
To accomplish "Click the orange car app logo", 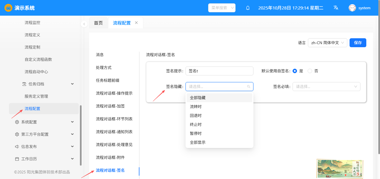I will click(x=8, y=8).
